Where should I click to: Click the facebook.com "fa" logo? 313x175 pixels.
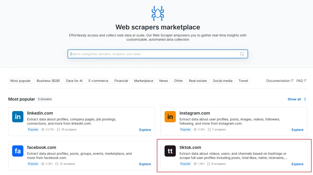(x=18, y=151)
